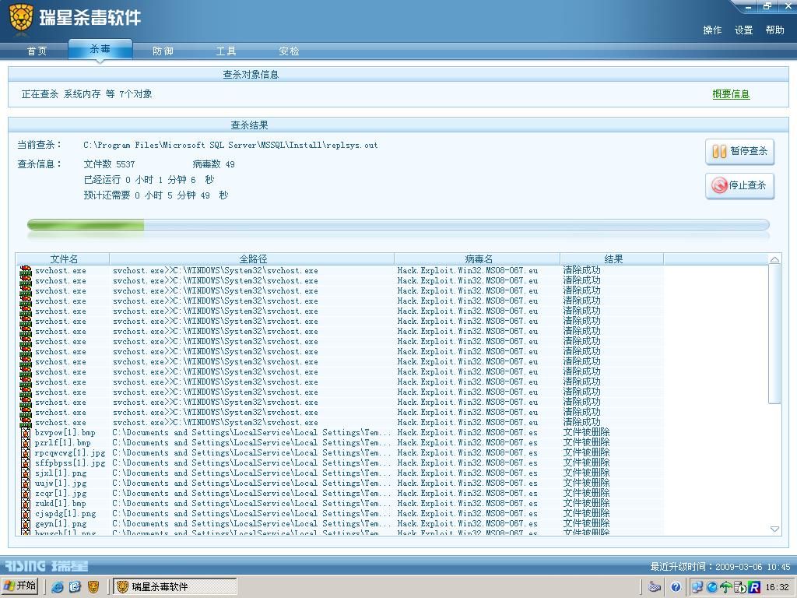Sort by 结果 column header

tap(613, 259)
